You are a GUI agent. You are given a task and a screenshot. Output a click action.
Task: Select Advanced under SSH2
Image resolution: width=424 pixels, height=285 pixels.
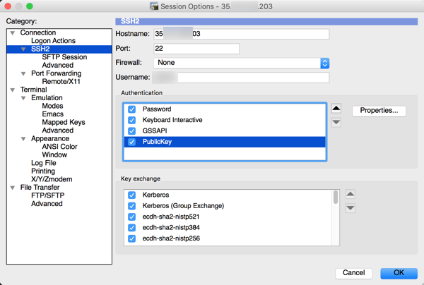(58, 65)
